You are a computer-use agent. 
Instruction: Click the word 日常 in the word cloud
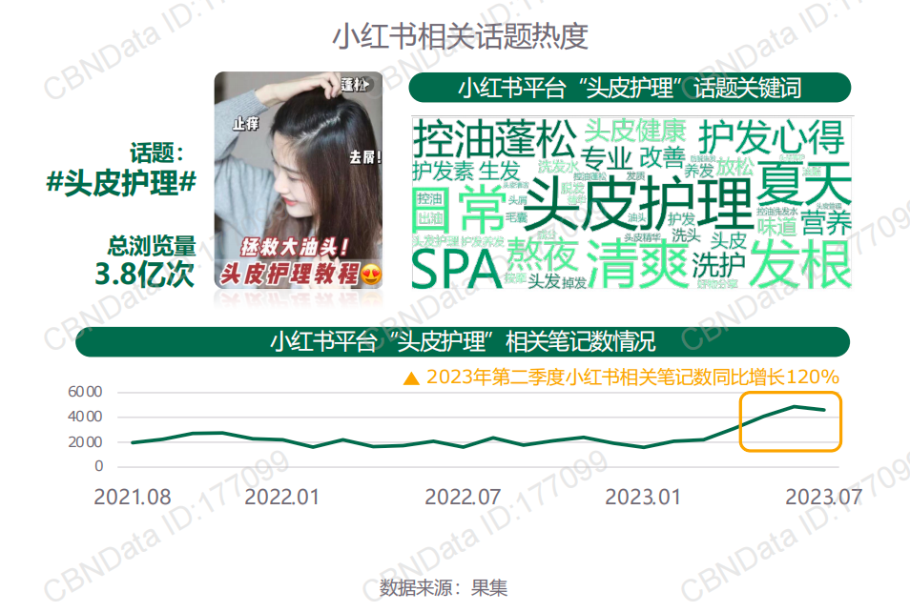pyautogui.click(x=459, y=209)
